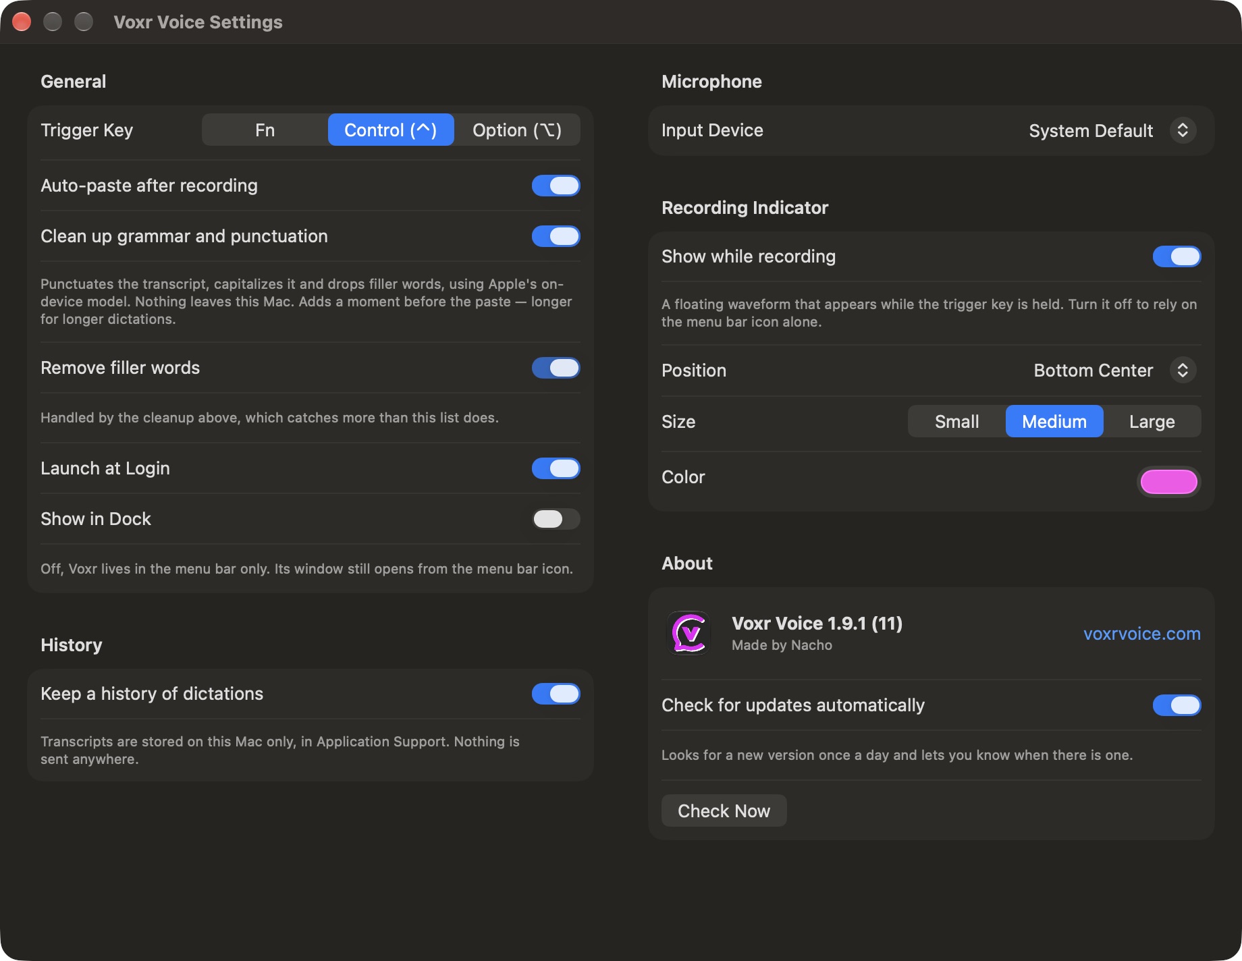Select Control (^) as trigger key
Image resolution: width=1242 pixels, height=961 pixels.
(x=391, y=130)
